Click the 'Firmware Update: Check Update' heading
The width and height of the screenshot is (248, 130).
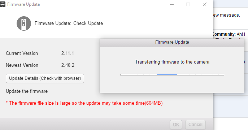(69, 23)
